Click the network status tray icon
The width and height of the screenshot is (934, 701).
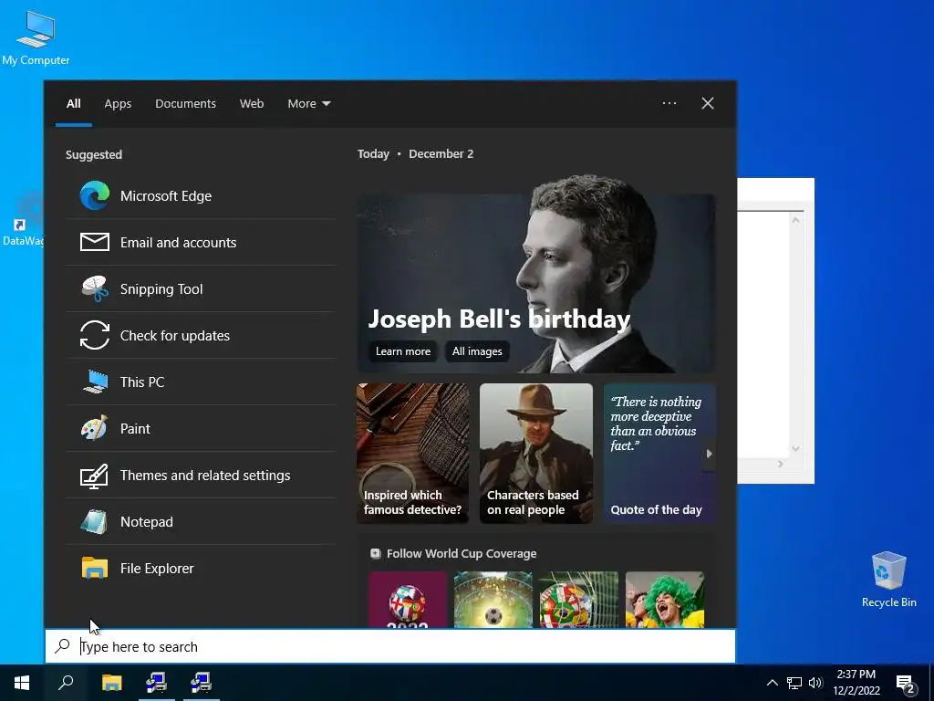tap(794, 683)
